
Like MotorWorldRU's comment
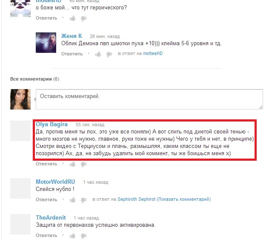coord(73,200)
